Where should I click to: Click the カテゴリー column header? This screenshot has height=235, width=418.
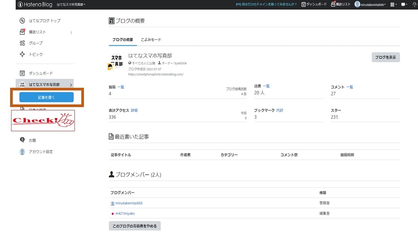pos(229,155)
